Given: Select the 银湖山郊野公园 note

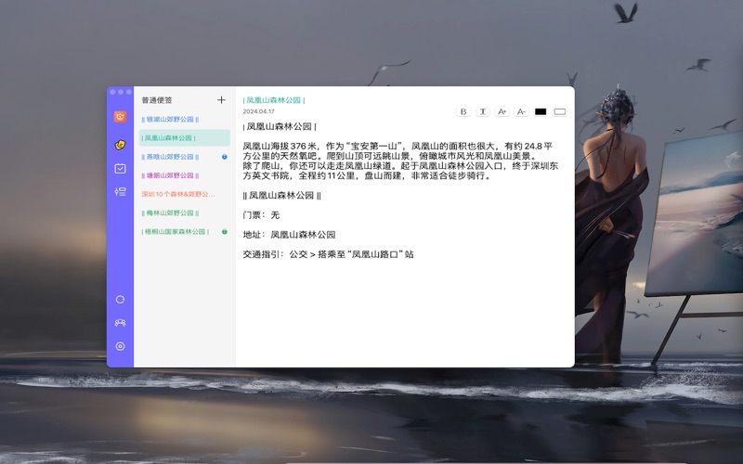Looking at the screenshot, I should pos(171,120).
